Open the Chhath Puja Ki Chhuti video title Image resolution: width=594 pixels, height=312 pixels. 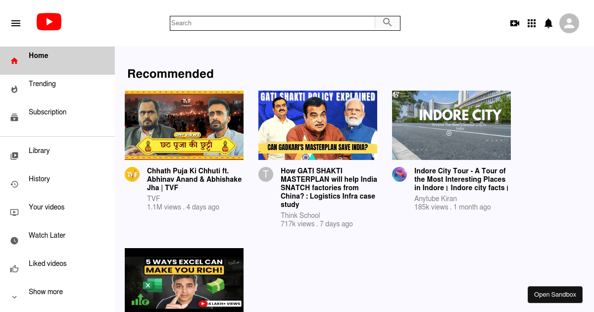point(194,179)
